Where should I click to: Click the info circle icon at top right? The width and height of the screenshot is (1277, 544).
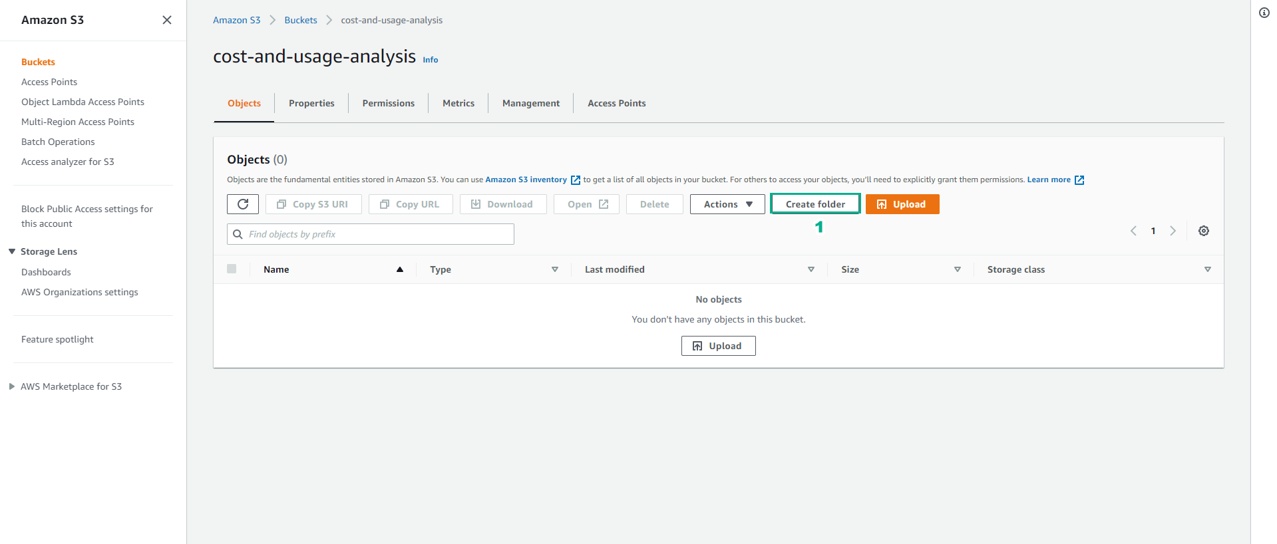tap(1264, 13)
